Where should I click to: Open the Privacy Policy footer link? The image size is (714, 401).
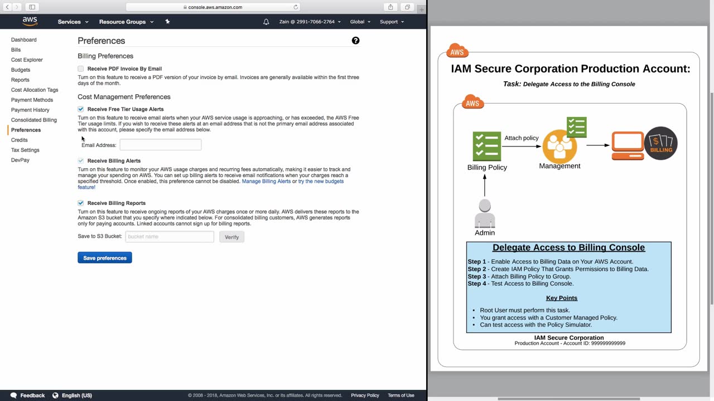(365, 395)
